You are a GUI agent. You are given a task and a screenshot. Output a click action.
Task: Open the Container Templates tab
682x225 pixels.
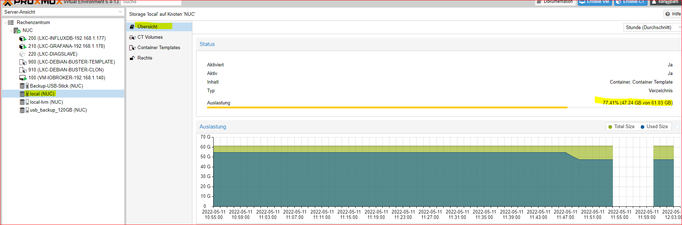pyautogui.click(x=159, y=47)
